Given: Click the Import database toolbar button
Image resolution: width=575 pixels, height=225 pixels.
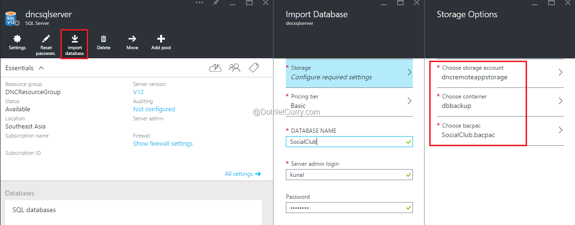Looking at the screenshot, I should 74,44.
